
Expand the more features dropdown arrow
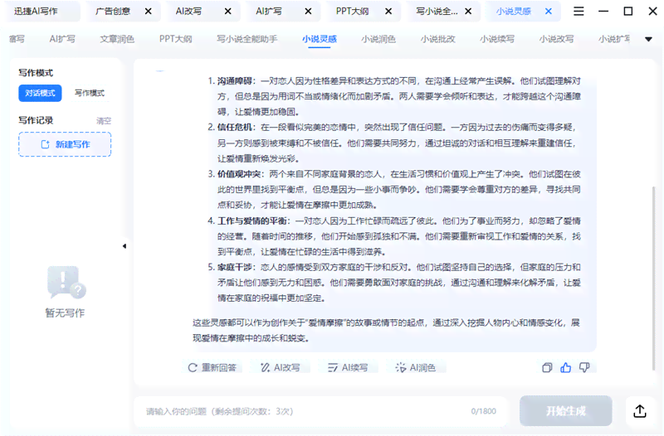click(648, 39)
